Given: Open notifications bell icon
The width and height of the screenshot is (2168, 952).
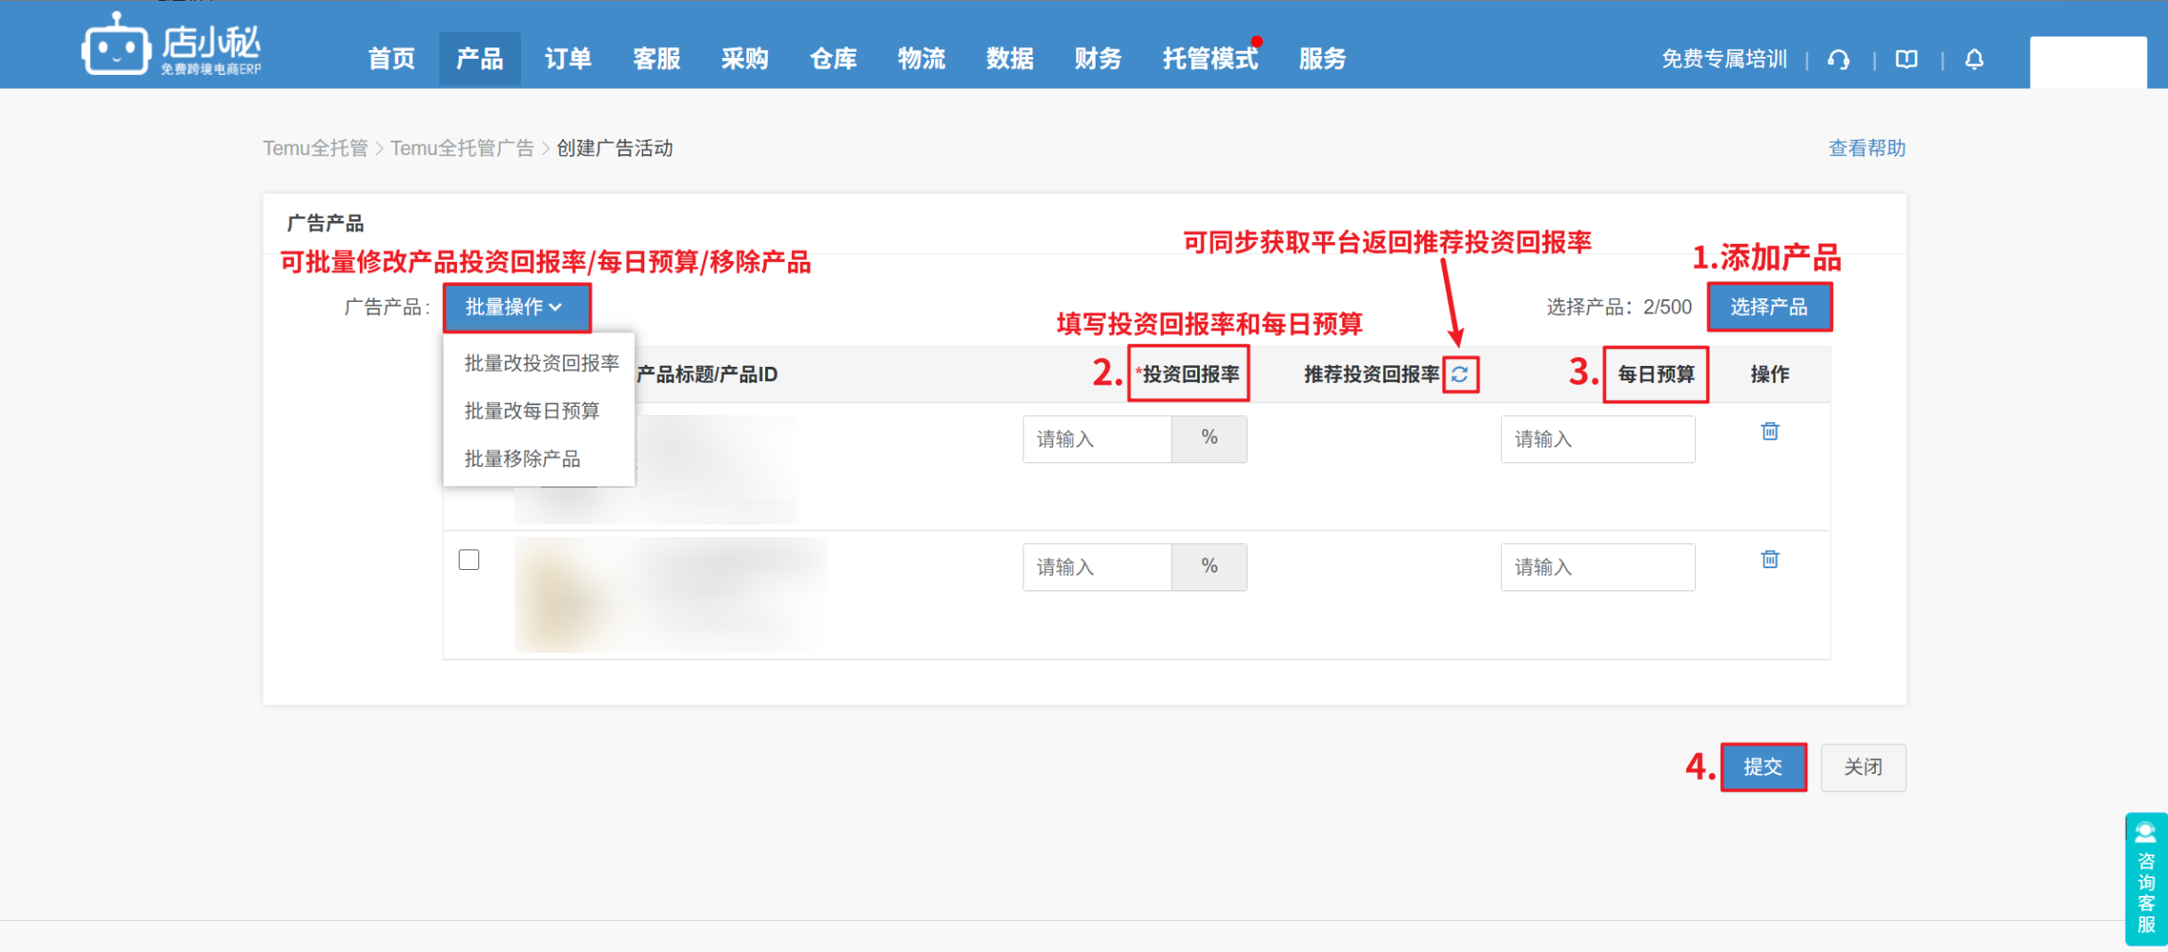Looking at the screenshot, I should coord(1974,60).
